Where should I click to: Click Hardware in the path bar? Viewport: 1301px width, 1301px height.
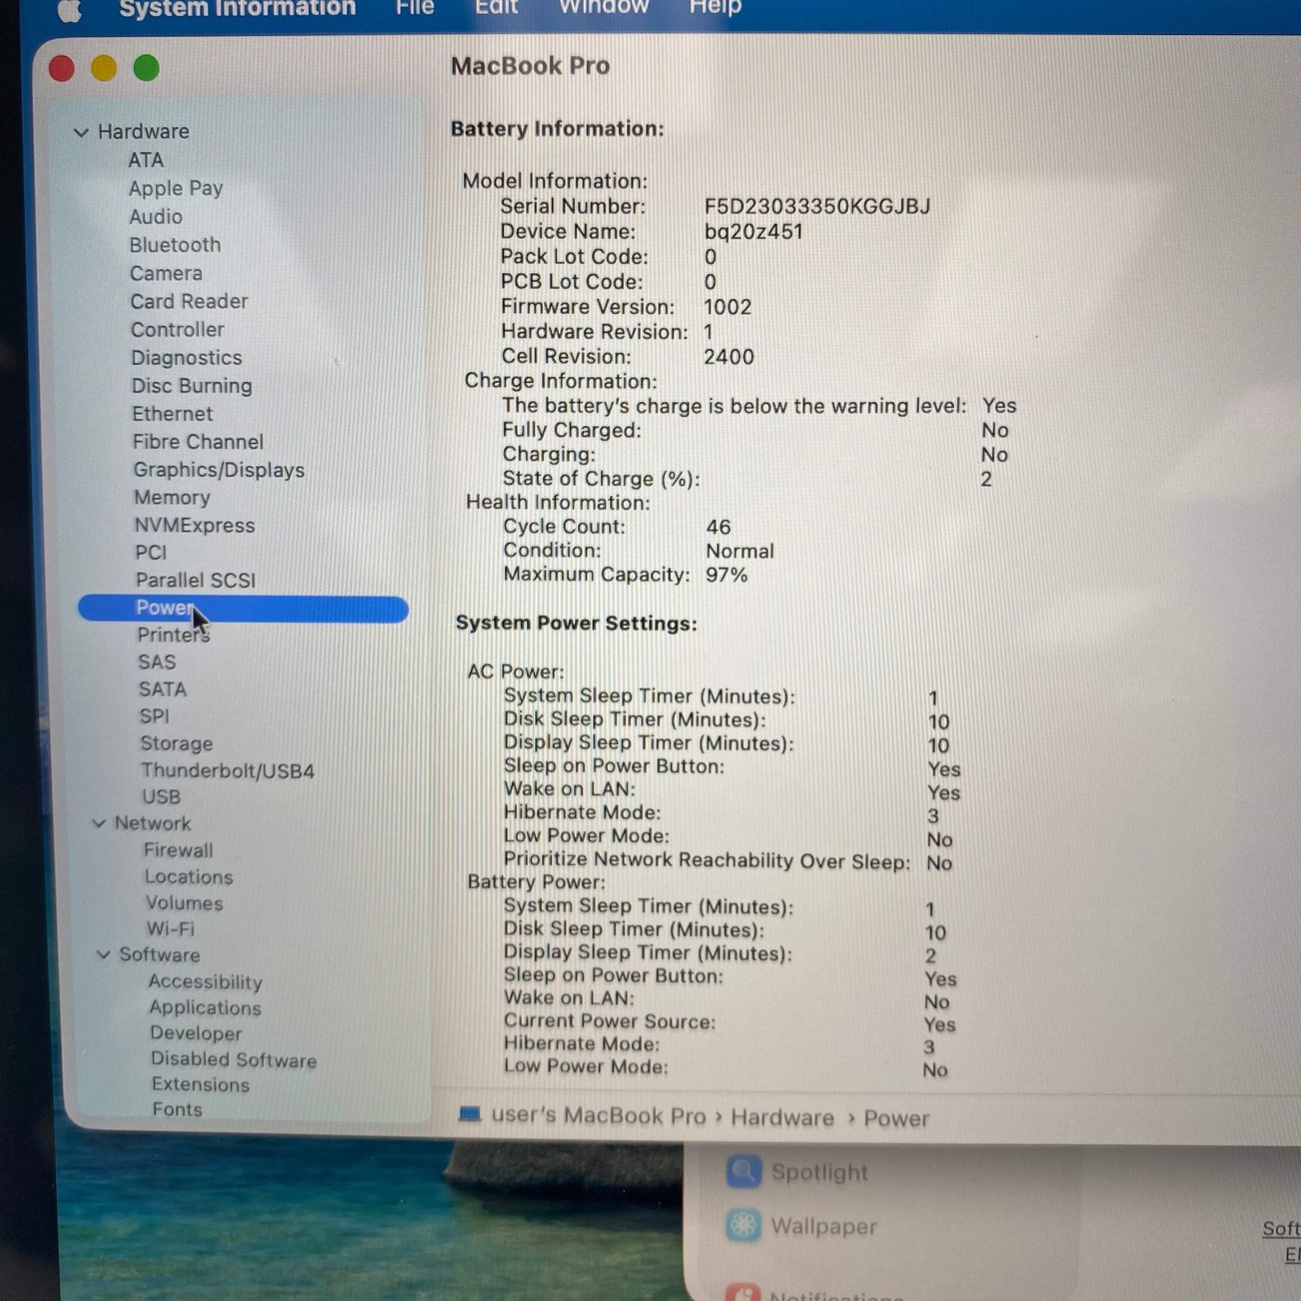(782, 1118)
